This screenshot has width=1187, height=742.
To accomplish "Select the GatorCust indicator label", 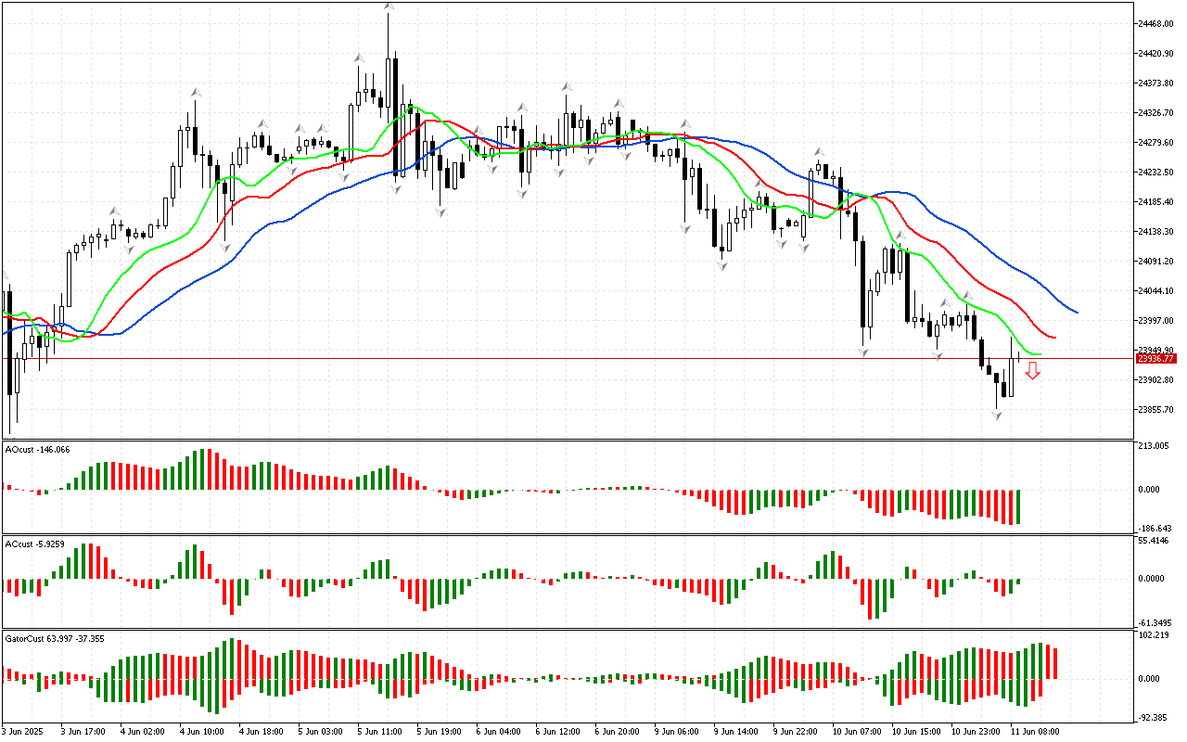I will click(56, 638).
